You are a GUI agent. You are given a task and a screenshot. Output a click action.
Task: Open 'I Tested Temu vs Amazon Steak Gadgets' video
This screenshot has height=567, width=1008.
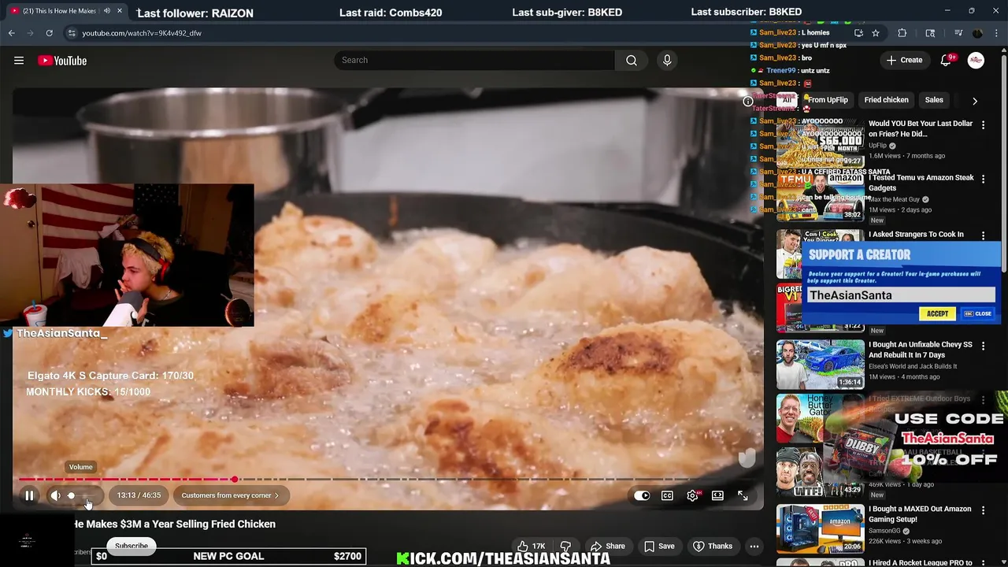[x=921, y=183]
